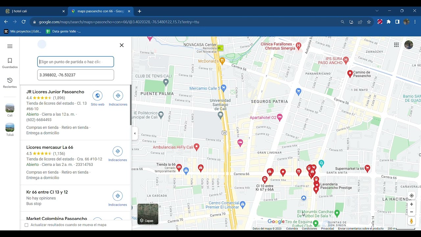Open Data gente Valle bookmark

pos(63,31)
